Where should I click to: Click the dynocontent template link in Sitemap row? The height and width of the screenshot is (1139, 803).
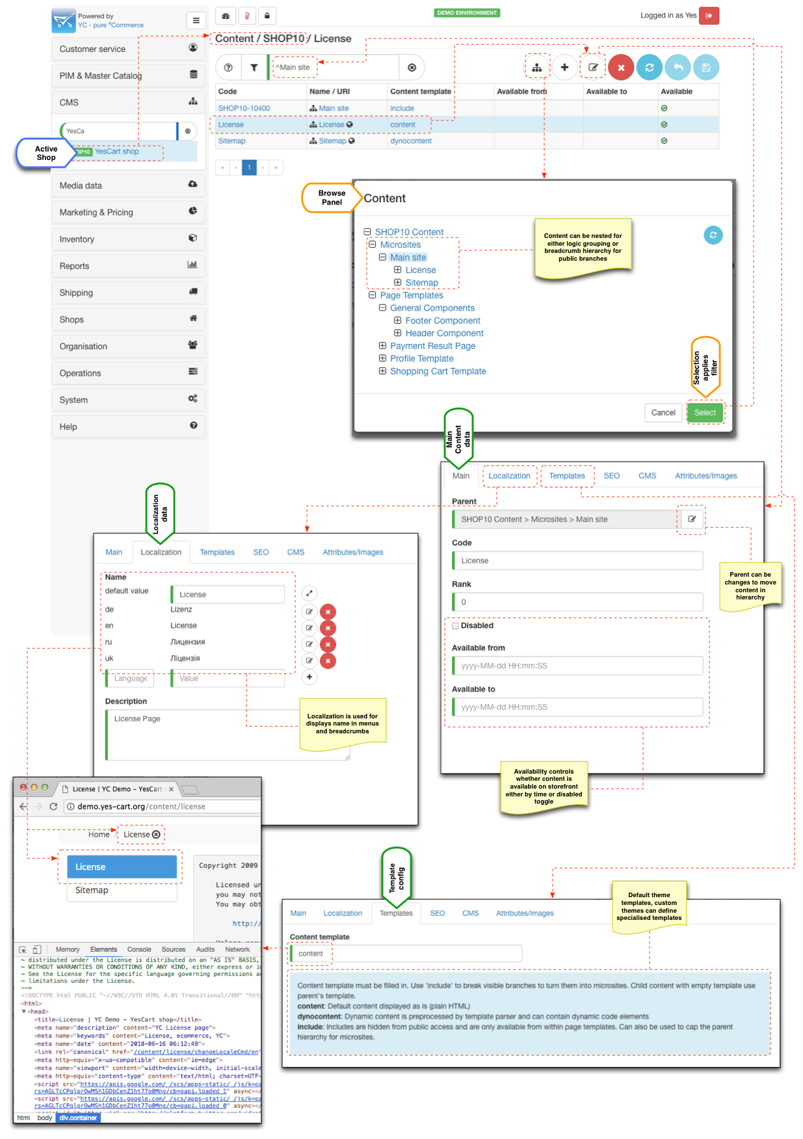(x=410, y=141)
